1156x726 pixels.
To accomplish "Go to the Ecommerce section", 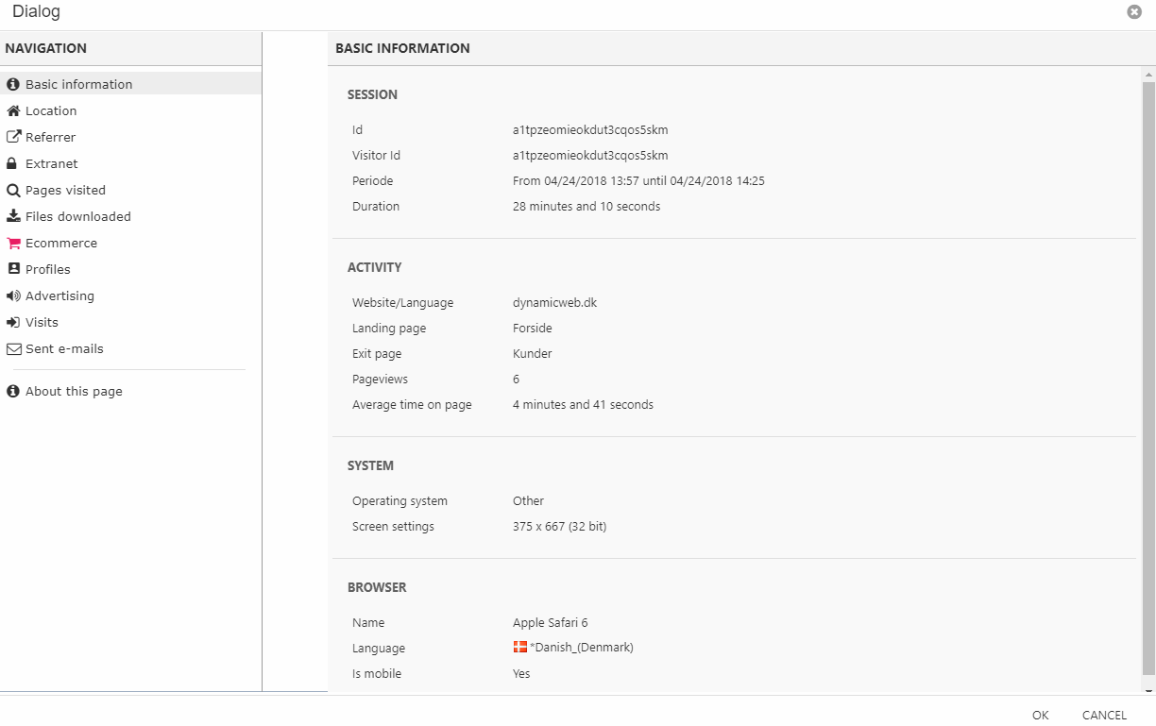I will (x=61, y=243).
